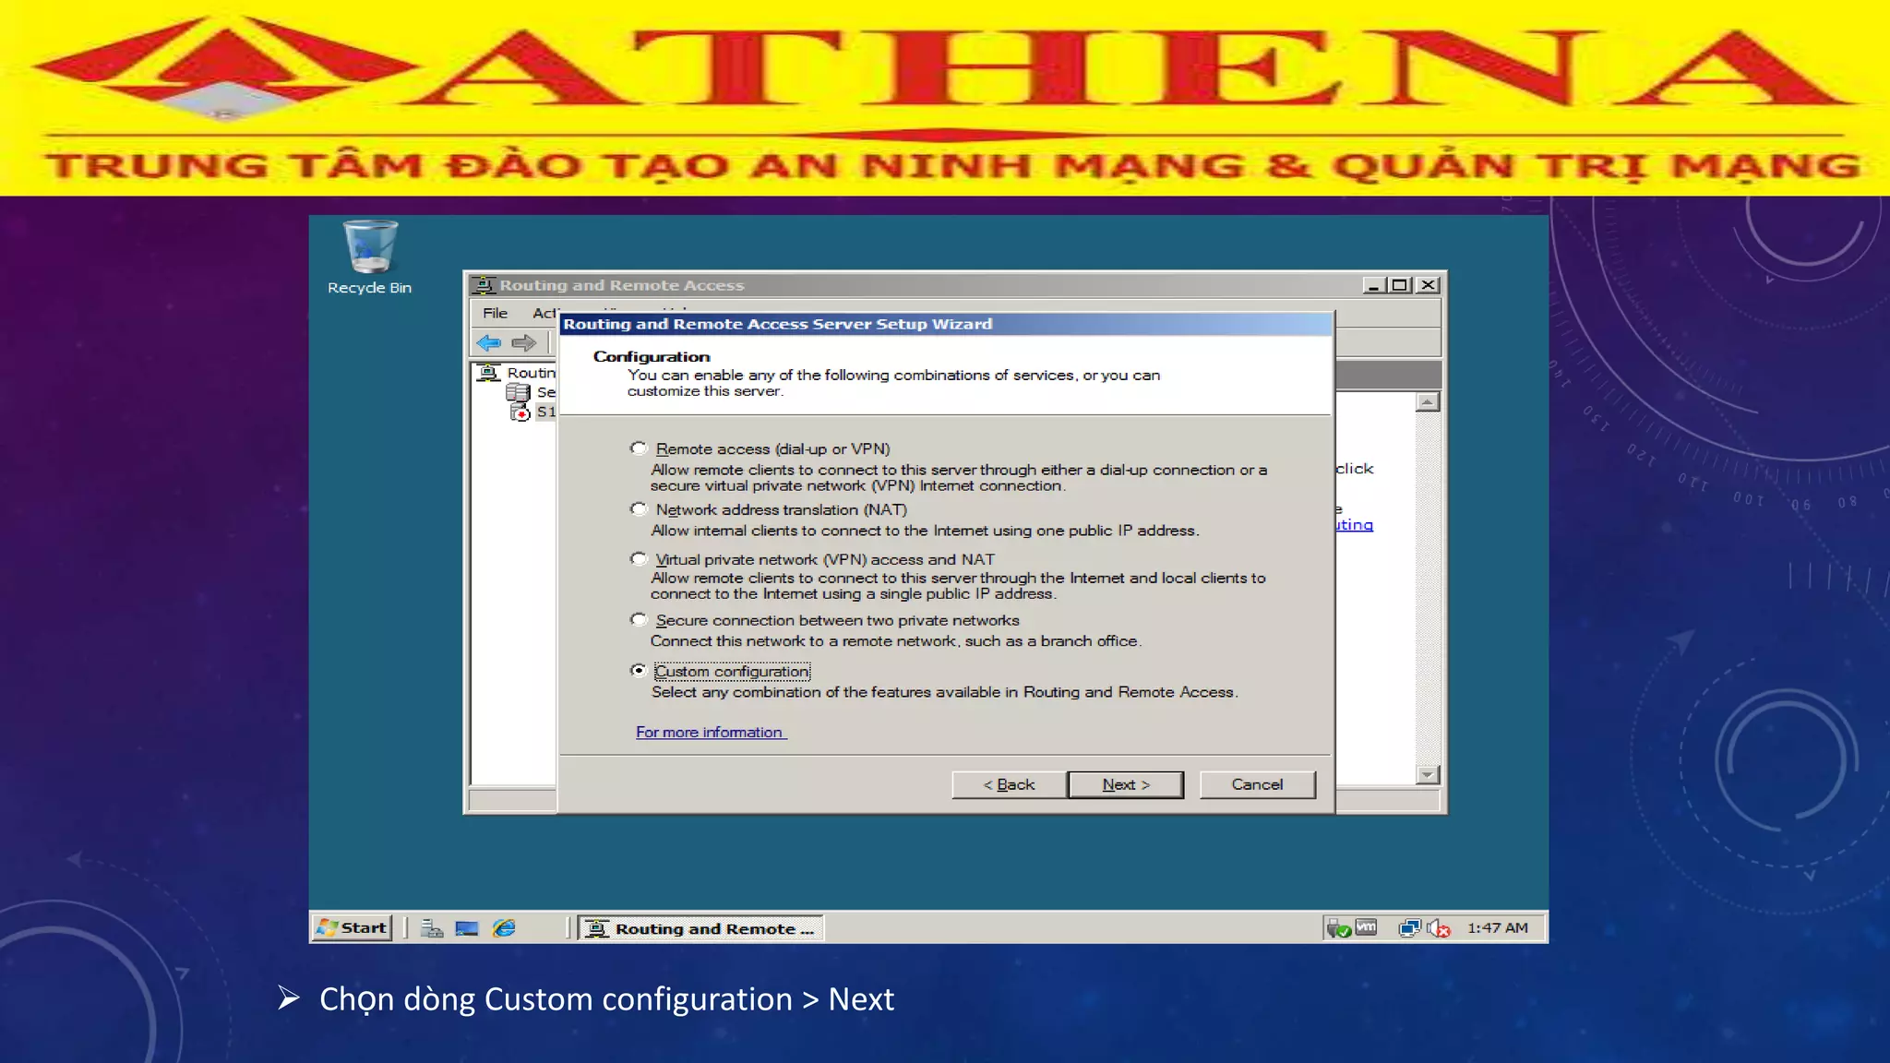Screen dimensions: 1890x1063
Task: Open the File menu
Action: [495, 314]
